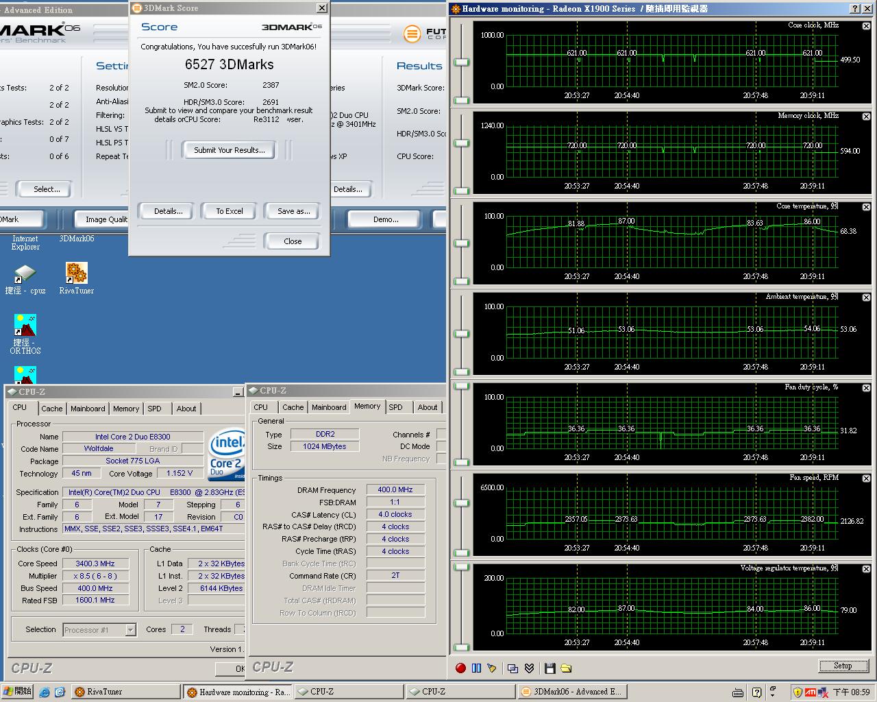Close the Core clock graph with its X
Screen dimensions: 877x702
(866, 26)
